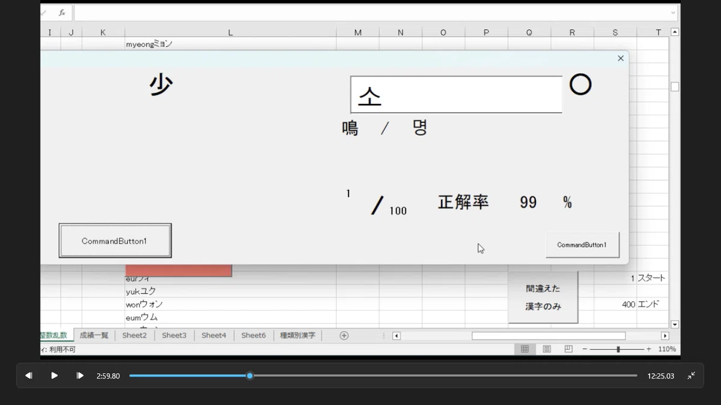
Task: Click cell containing myeongミョン
Action: [230, 44]
